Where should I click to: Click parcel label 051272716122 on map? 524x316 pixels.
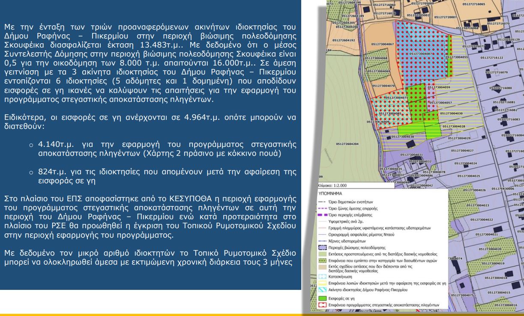click(x=492, y=57)
